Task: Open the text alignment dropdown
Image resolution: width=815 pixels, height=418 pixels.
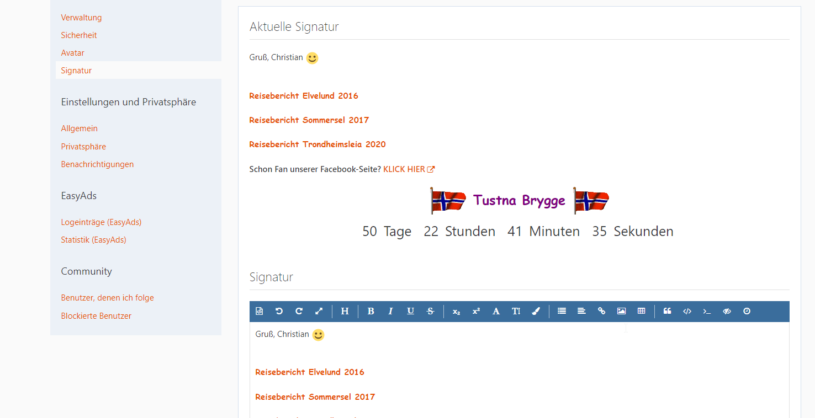Action: point(581,312)
